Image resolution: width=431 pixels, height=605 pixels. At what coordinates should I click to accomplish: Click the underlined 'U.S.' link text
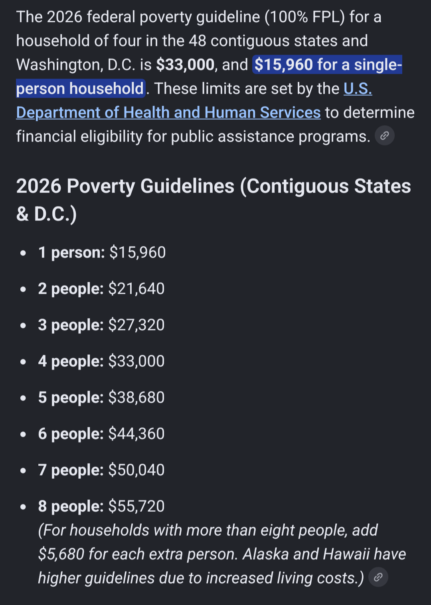[x=358, y=88]
